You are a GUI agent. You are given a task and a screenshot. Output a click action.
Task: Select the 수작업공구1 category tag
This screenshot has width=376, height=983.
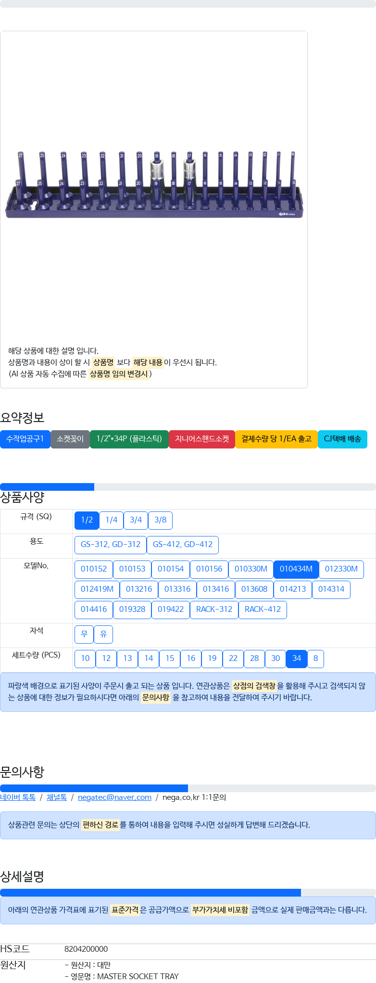(x=25, y=439)
